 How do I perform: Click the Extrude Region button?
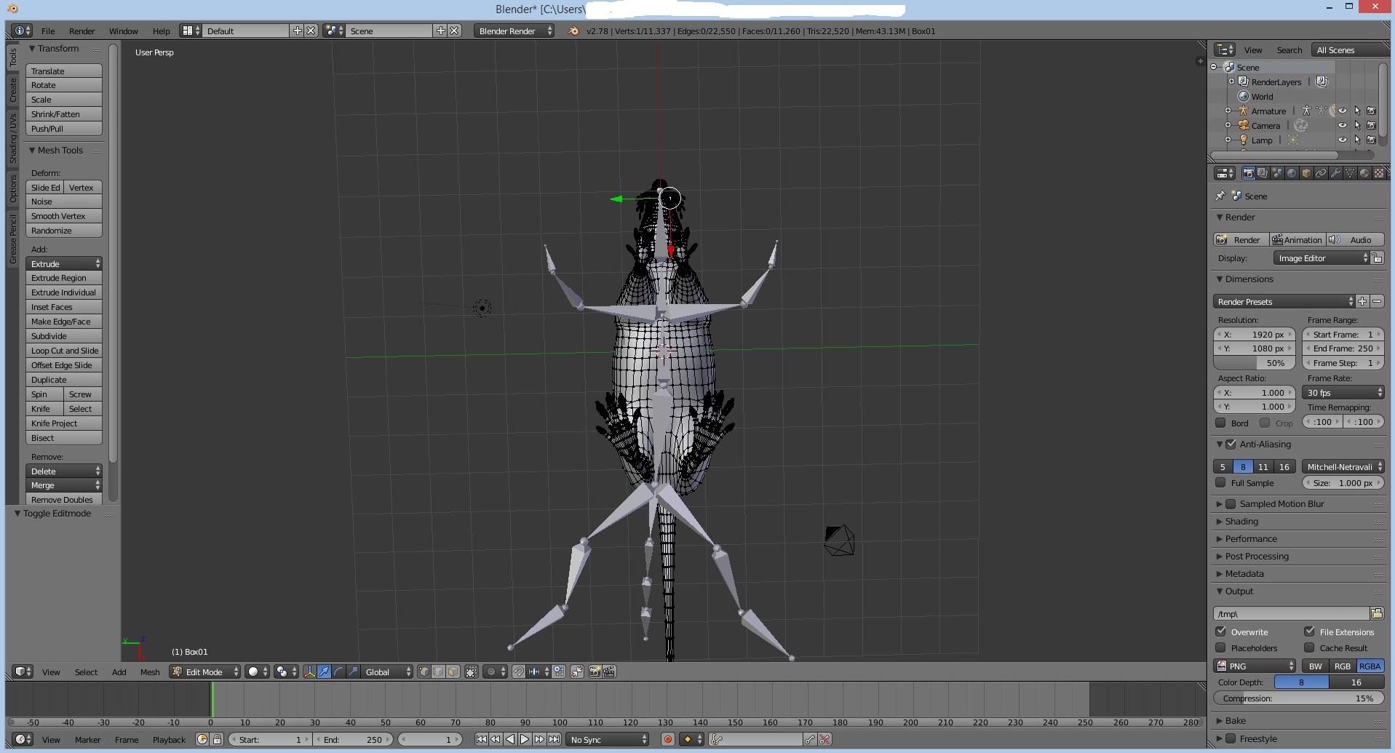(63, 278)
